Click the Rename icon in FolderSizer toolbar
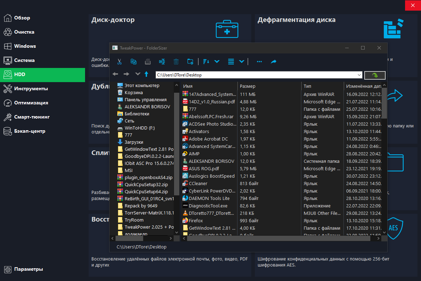 [x=162, y=62]
